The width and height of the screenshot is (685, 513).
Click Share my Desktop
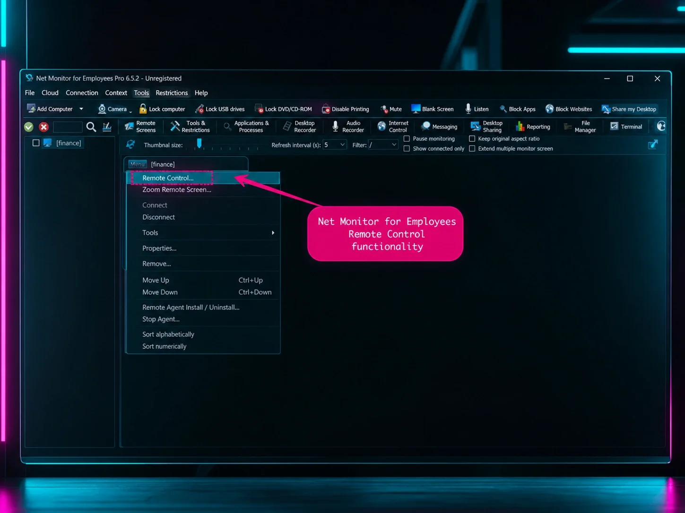point(629,109)
